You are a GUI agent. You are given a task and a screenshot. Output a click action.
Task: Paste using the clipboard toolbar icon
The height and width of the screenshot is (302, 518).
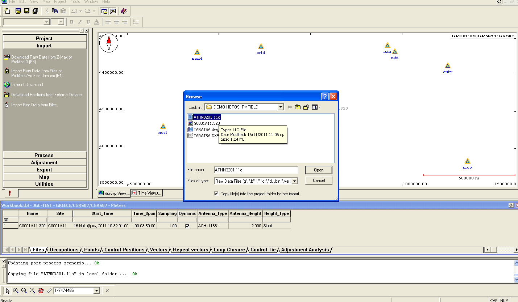point(63,11)
